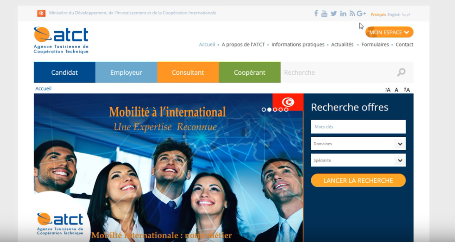The image size is (455, 242).
Task: Open the Twitter icon in header
Action: click(334, 14)
